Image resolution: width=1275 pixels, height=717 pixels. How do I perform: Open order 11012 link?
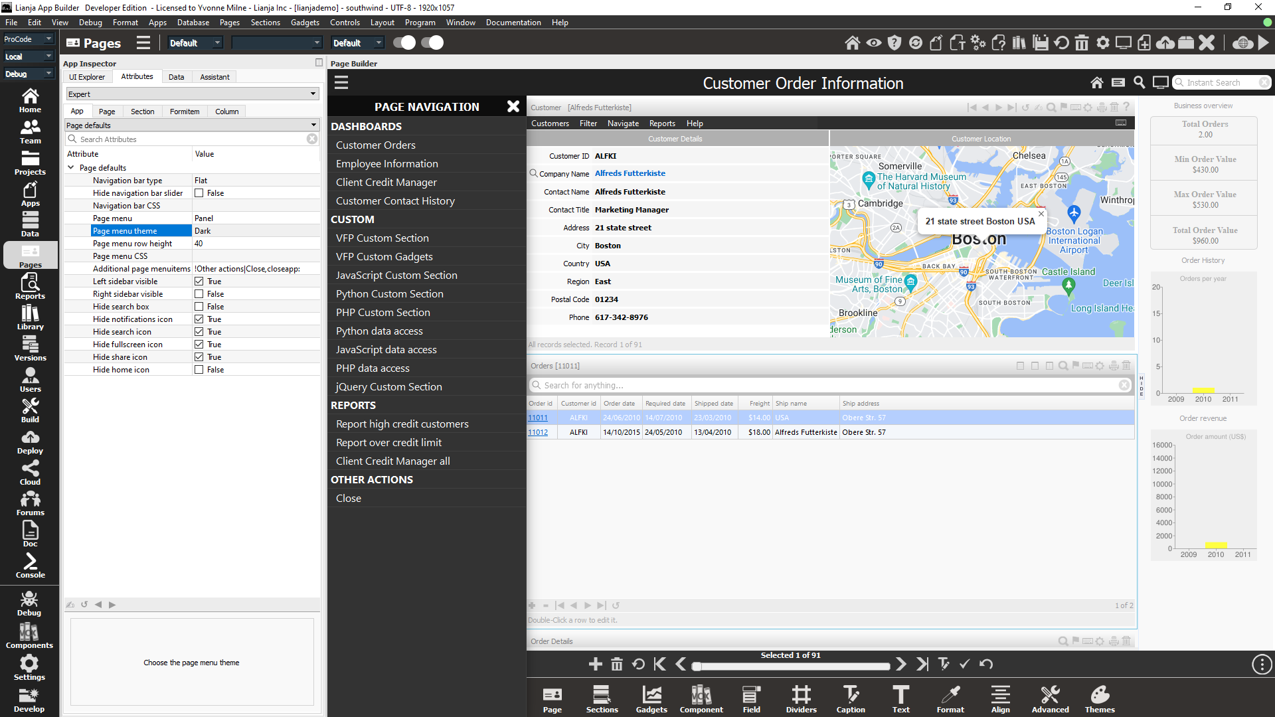click(538, 432)
